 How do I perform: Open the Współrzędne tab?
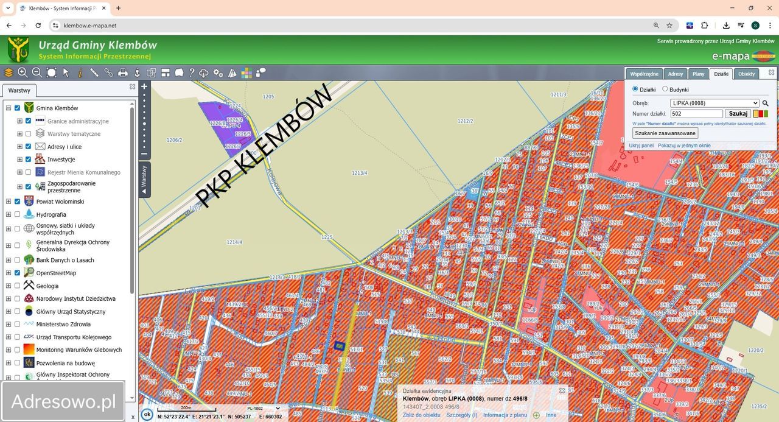point(644,74)
